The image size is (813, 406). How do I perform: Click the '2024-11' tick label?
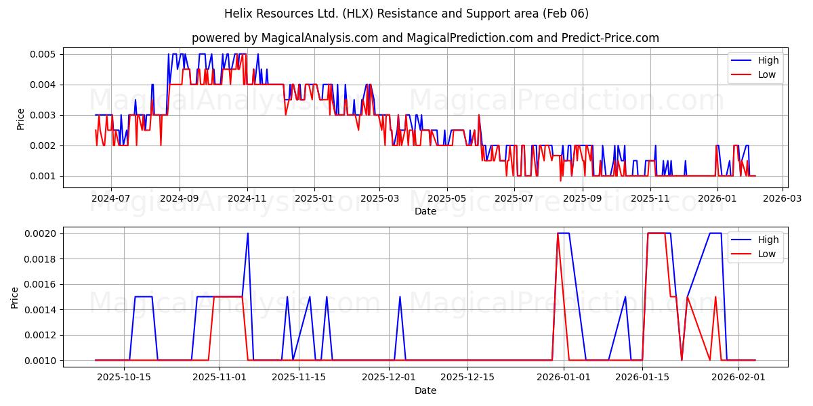247,199
